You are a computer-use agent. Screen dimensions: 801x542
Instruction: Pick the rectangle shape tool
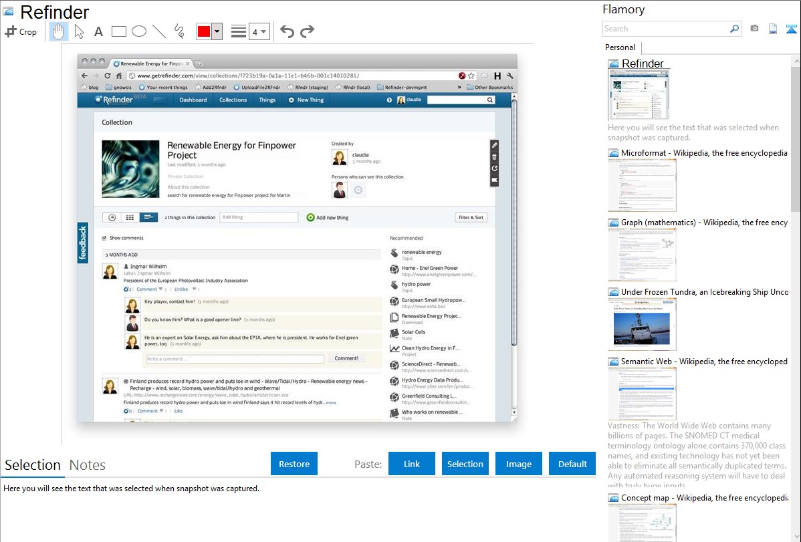tap(118, 31)
